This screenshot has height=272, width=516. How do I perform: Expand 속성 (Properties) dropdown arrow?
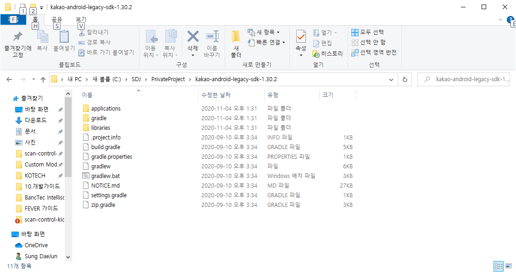[x=301, y=55]
